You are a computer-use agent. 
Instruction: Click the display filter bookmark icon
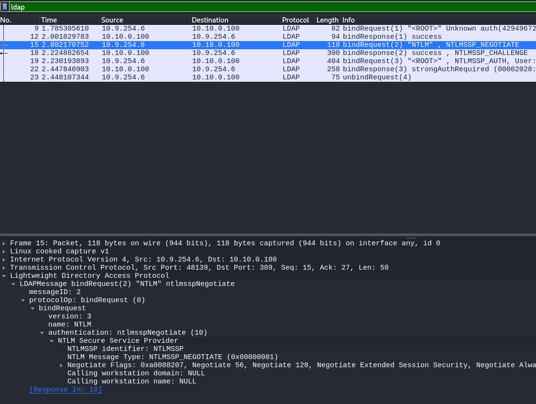pos(5,7)
